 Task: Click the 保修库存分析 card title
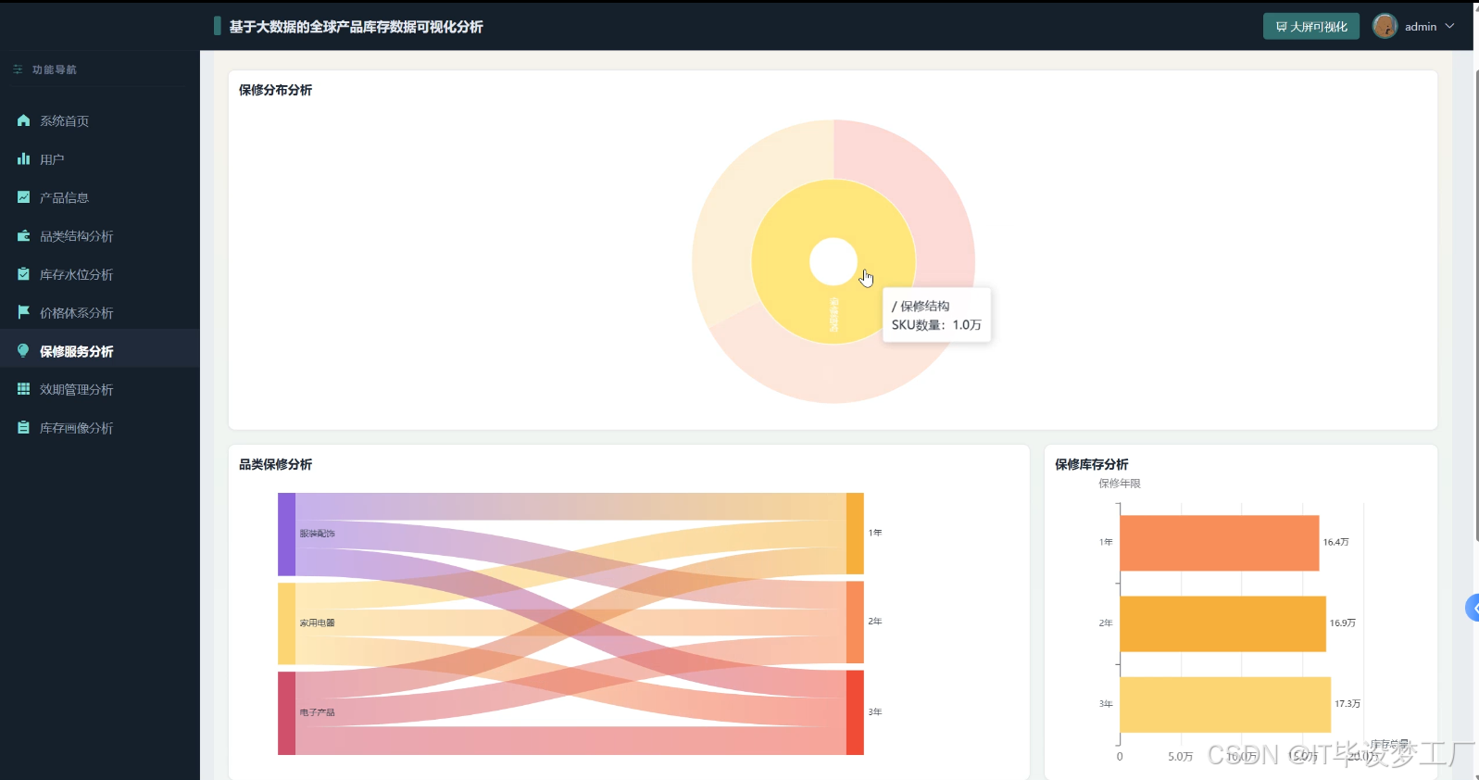1091,464
